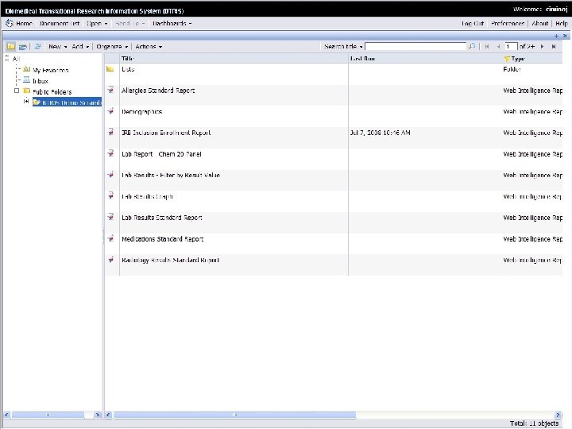Close panel with x icon at top right

(x=565, y=36)
